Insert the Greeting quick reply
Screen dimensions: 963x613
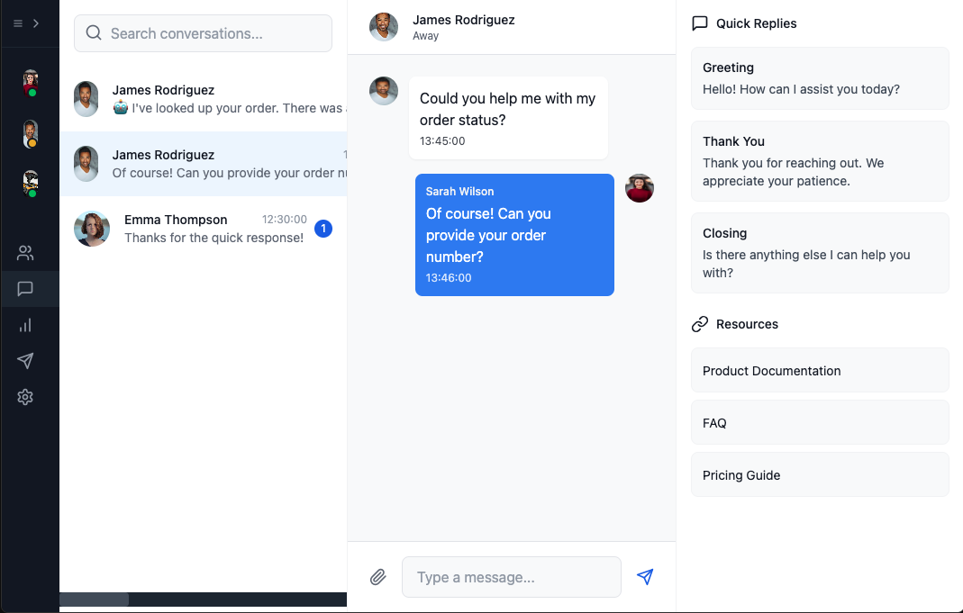pyautogui.click(x=820, y=78)
